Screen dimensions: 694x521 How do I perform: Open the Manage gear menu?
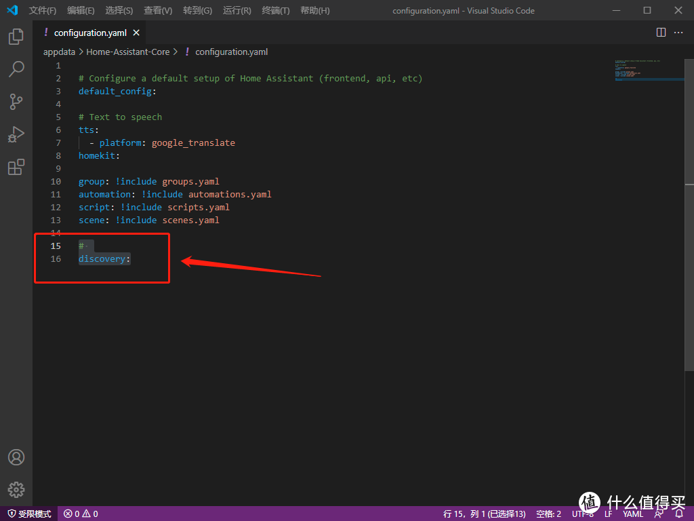coord(16,490)
